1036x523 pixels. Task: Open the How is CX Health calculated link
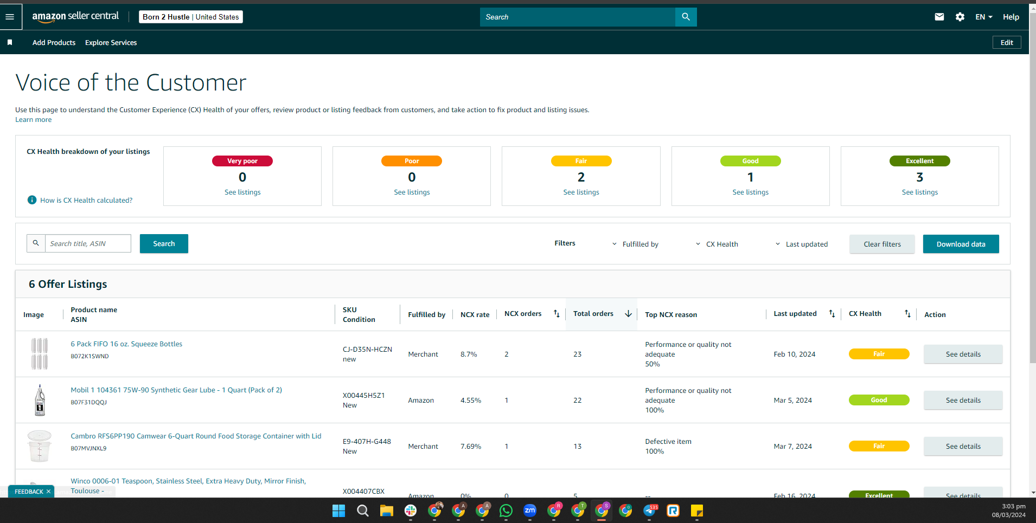86,200
